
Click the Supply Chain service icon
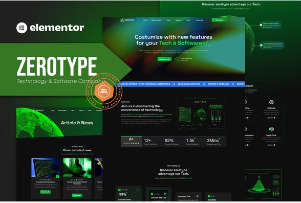[x=271, y=129]
